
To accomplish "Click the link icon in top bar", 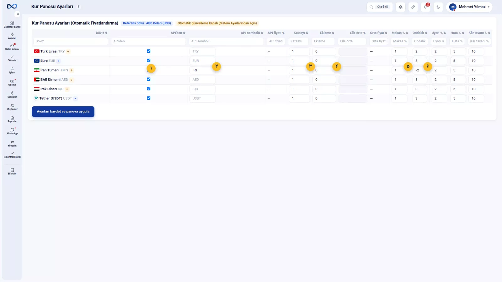I will click(x=413, y=7).
